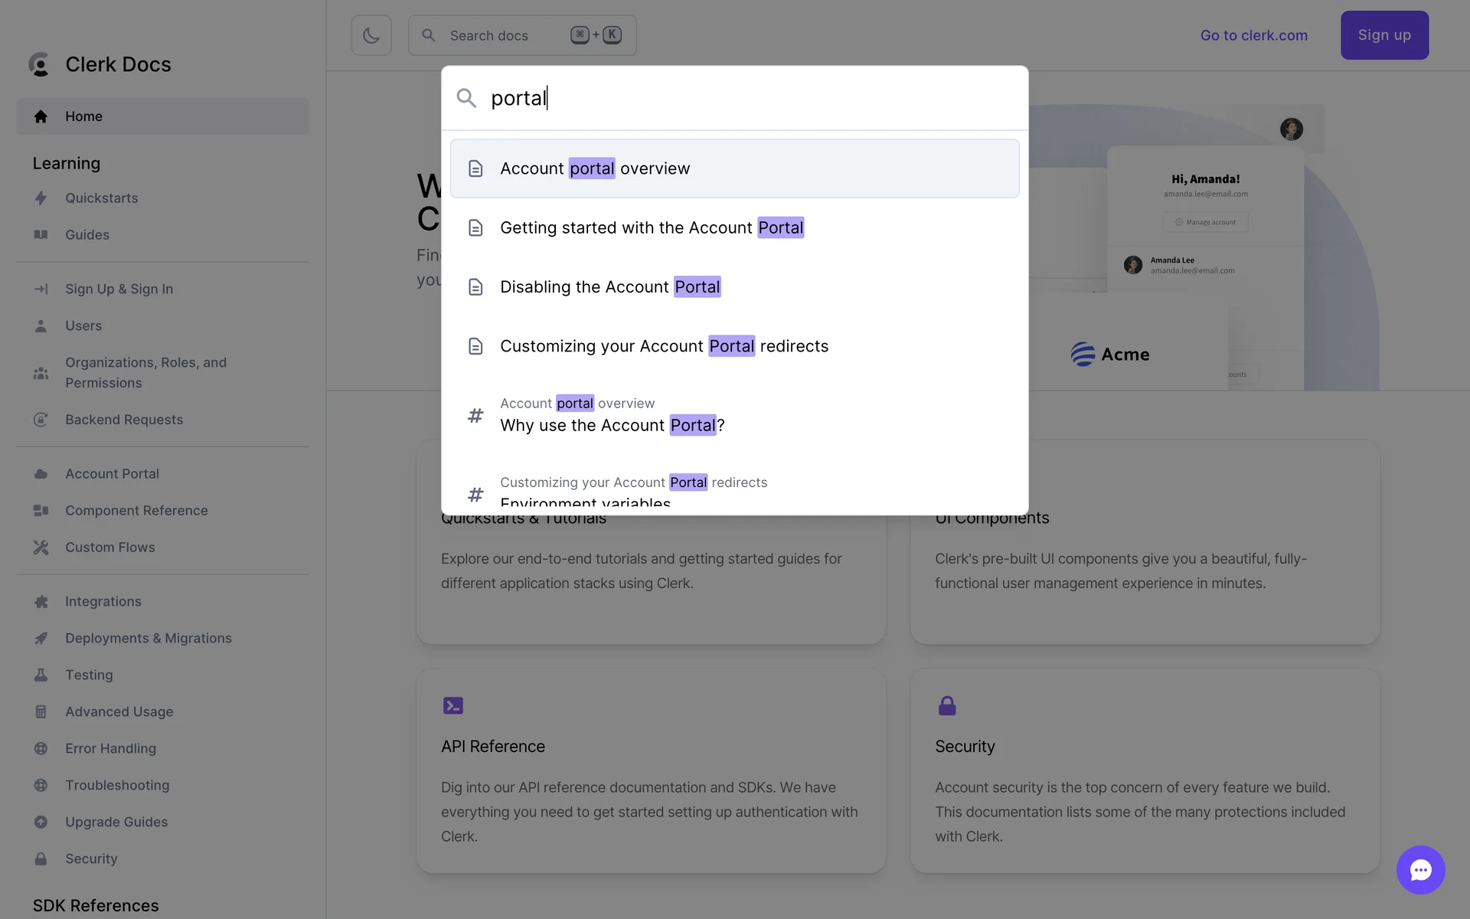This screenshot has height=919, width=1470.
Task: Open the Disabling the Account Portal result
Action: [609, 287]
